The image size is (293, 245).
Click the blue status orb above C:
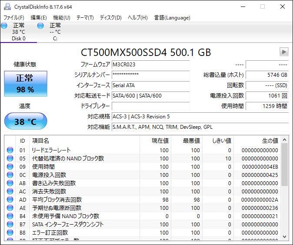click(40, 26)
